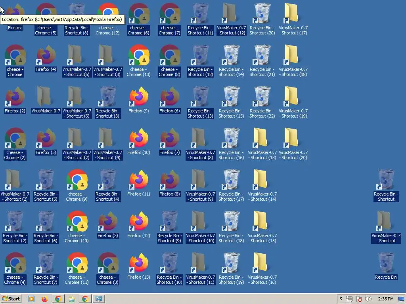Image resolution: width=406 pixels, height=304 pixels.
Task: Select 'Recycle Bin - Shortcut (9)' icon
Action: pos(169,227)
